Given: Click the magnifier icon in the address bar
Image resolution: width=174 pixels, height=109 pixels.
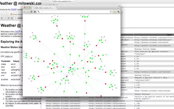Looking at the screenshot, I should point(39,12).
